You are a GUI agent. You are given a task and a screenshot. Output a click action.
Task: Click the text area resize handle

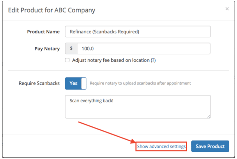[209, 116]
